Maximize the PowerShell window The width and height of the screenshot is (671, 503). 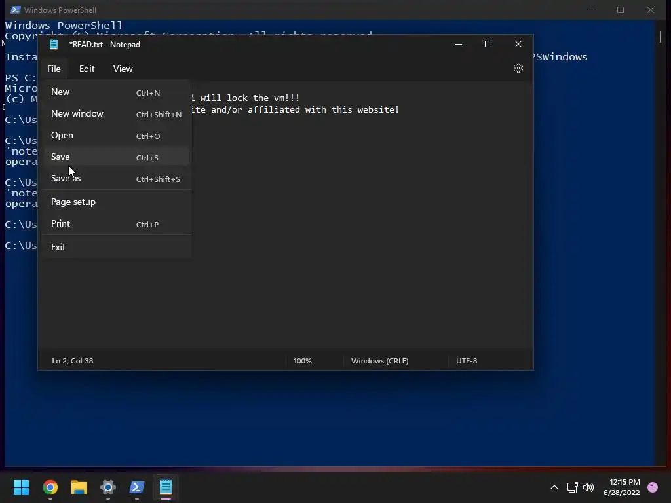click(621, 10)
